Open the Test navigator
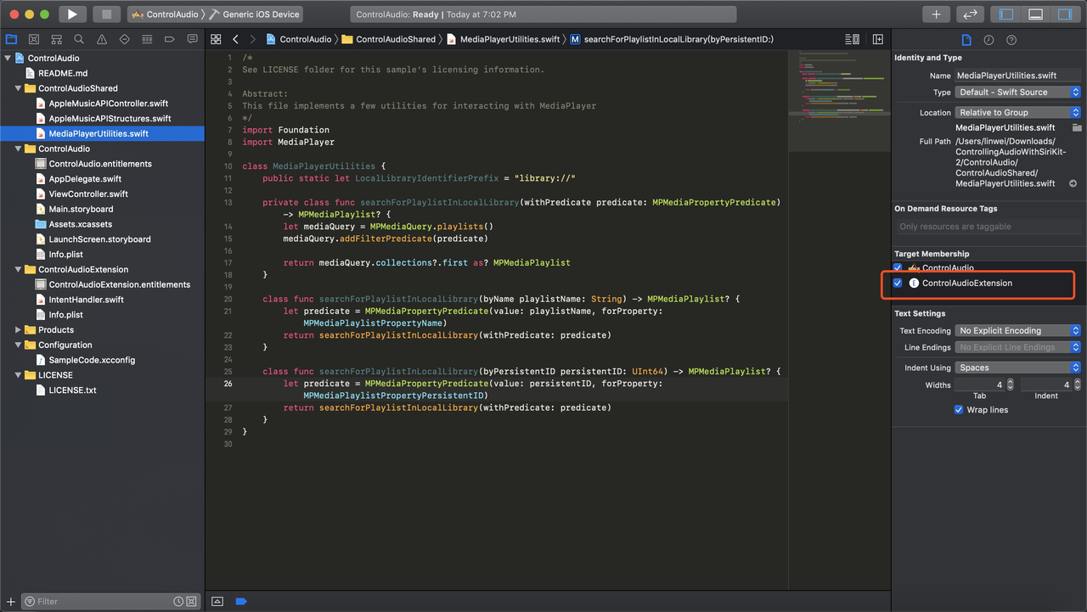1087x612 pixels. pos(125,39)
